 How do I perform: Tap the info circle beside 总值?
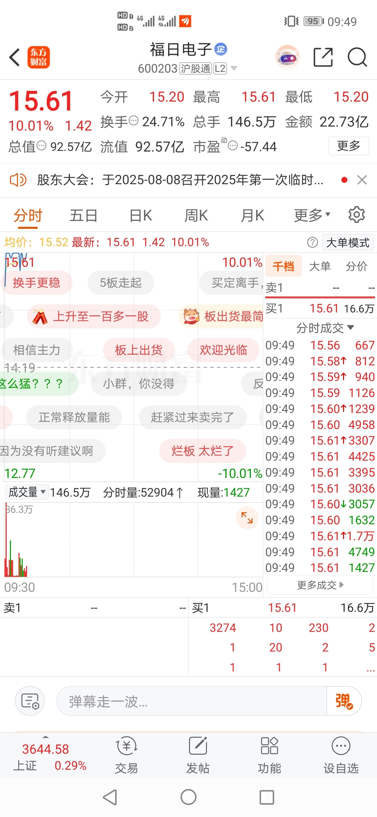pos(42,146)
